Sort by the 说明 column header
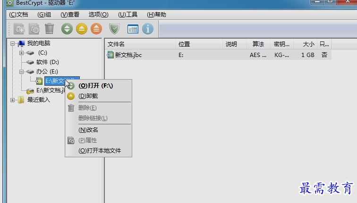The height and width of the screenshot is (203, 357). coord(235,44)
